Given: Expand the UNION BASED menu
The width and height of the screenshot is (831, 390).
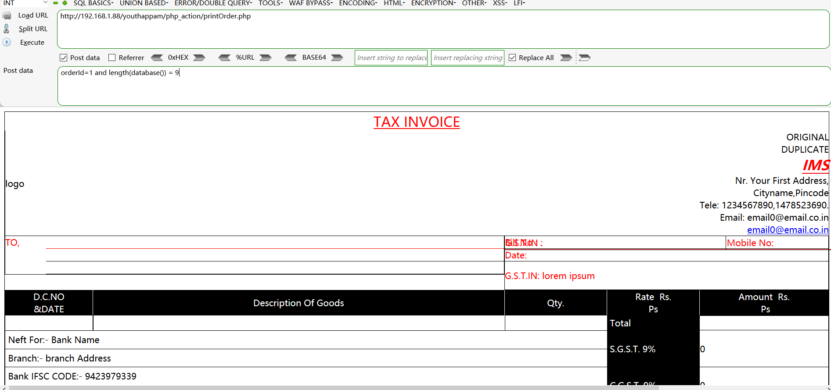Looking at the screenshot, I should (144, 3).
